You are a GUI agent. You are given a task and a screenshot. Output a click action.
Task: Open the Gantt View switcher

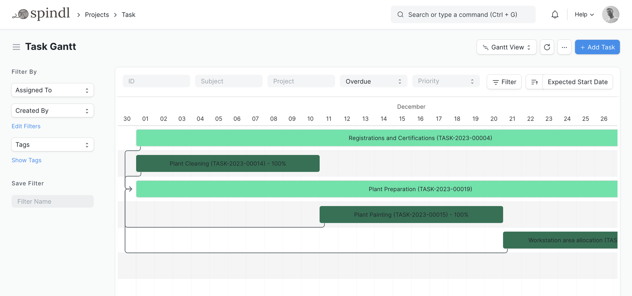[507, 47]
